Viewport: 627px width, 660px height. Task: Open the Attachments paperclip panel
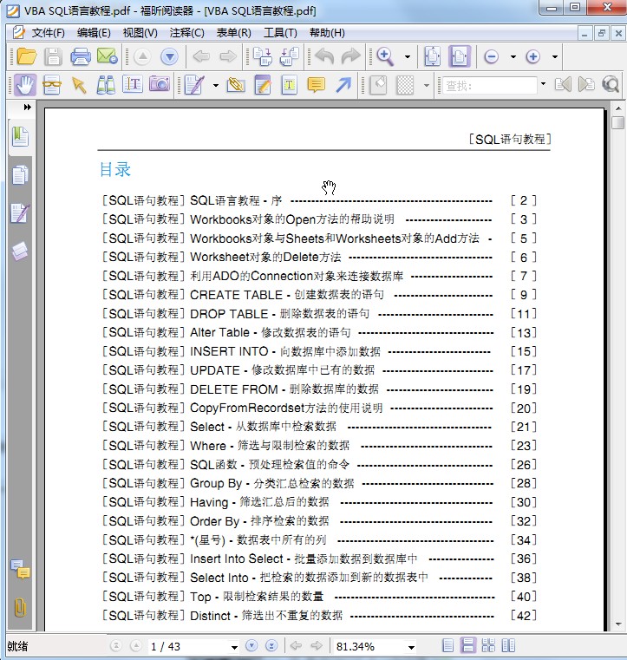[x=20, y=607]
